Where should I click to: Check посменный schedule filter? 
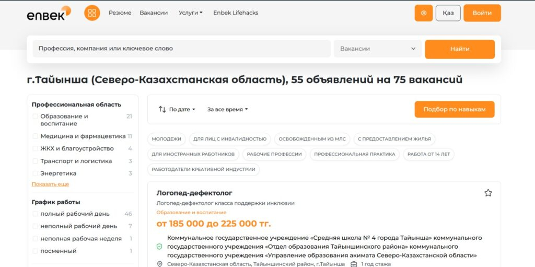click(x=35, y=251)
